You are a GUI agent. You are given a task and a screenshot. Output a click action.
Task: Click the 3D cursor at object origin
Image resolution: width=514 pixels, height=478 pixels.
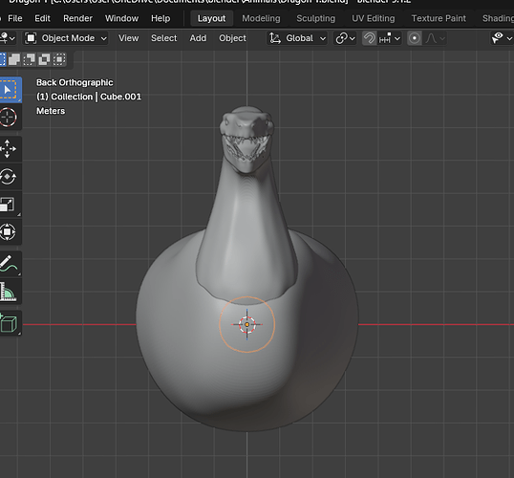click(246, 324)
